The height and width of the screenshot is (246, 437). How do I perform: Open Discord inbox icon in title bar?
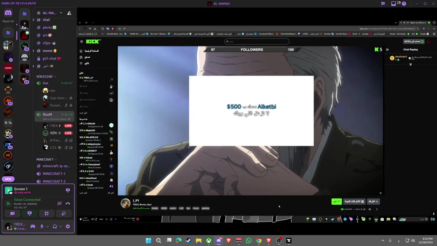click(394, 3)
